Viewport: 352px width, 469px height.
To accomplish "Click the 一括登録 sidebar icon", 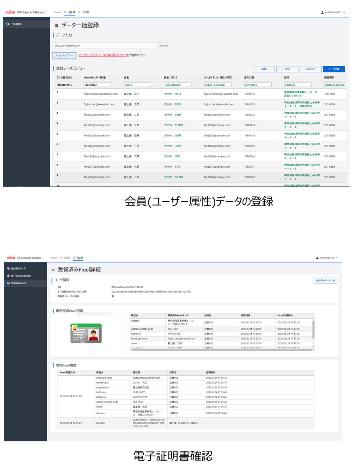I will point(8,24).
